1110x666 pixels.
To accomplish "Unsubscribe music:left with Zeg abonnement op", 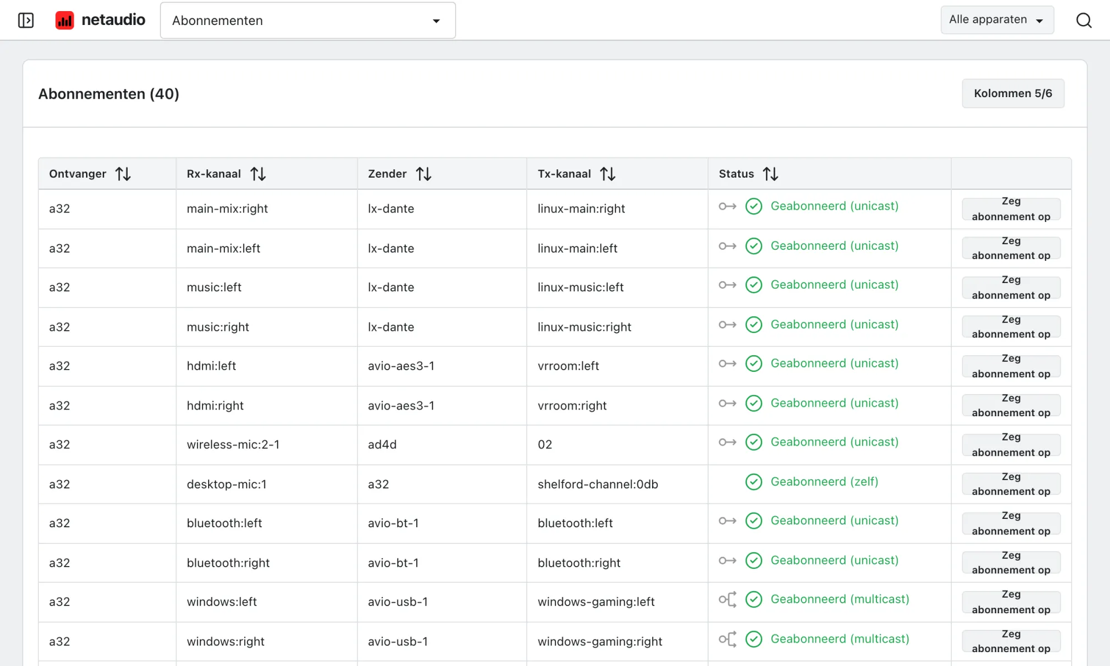I will pyautogui.click(x=1011, y=287).
